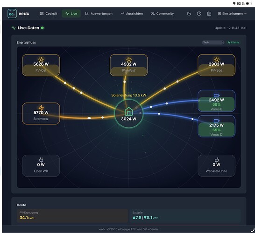255x233 pixels.
Task: Click the plug icon on Webasto Unite
Action: coord(217,160)
